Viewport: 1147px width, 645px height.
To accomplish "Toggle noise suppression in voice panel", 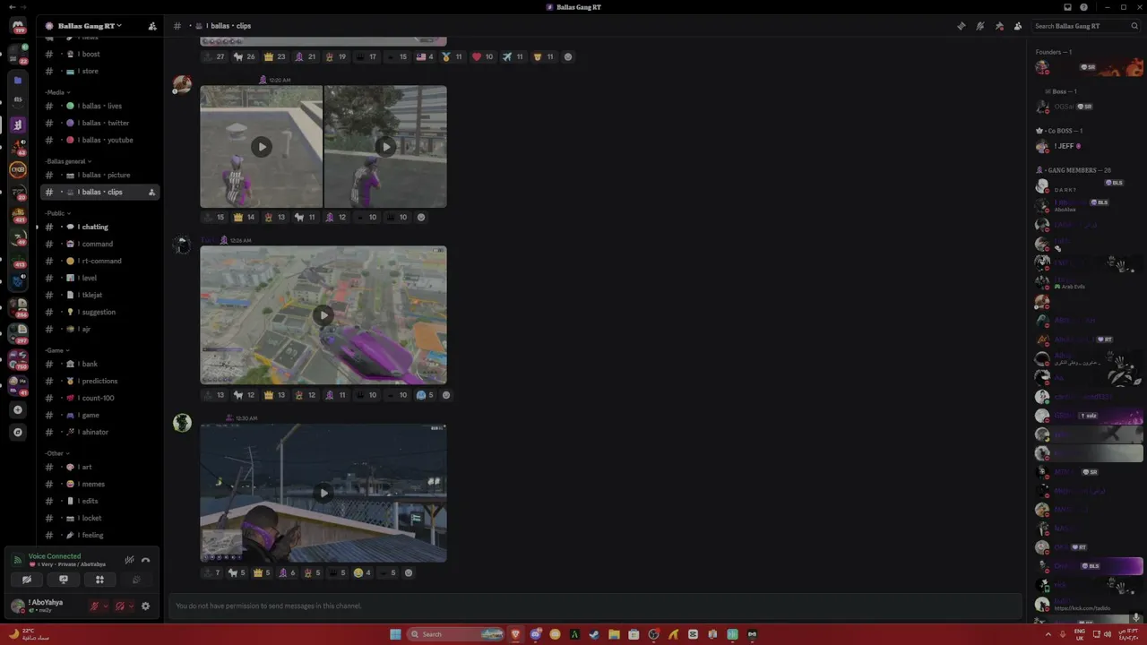I will click(x=129, y=561).
